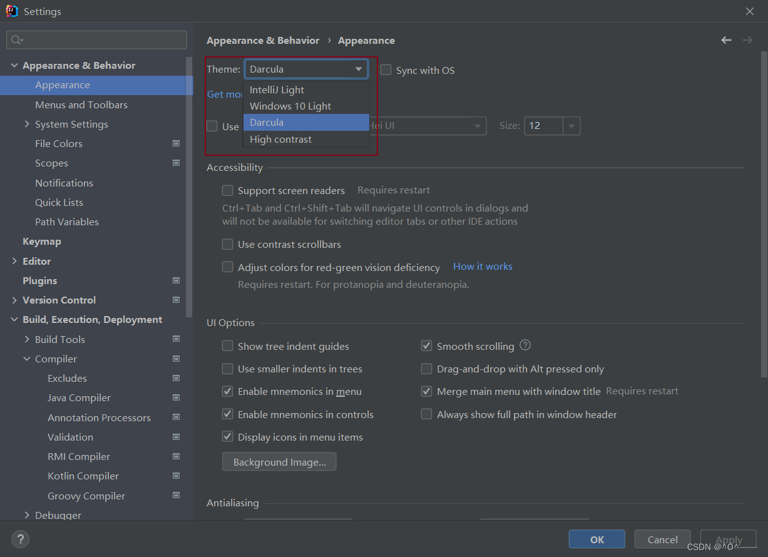
Task: Click the Background Image... button
Action: coord(279,462)
